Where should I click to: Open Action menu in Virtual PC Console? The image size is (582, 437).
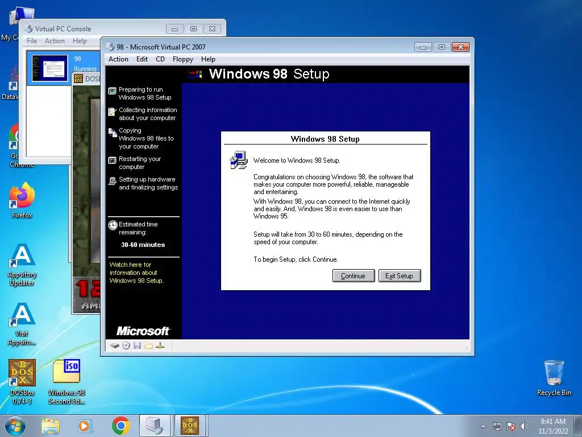[x=55, y=41]
